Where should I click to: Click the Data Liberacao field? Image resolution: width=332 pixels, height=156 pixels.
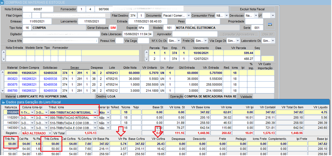click(138, 34)
